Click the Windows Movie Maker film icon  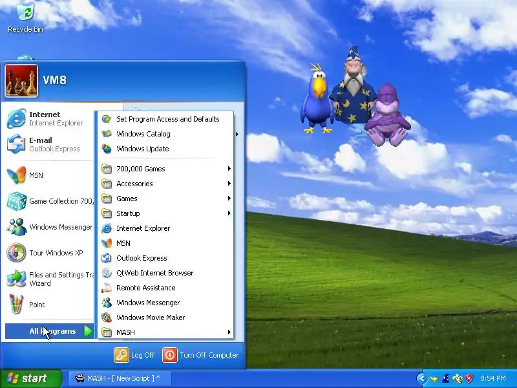[x=107, y=318]
